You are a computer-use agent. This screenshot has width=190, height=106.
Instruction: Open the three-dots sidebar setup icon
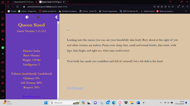[3, 97]
